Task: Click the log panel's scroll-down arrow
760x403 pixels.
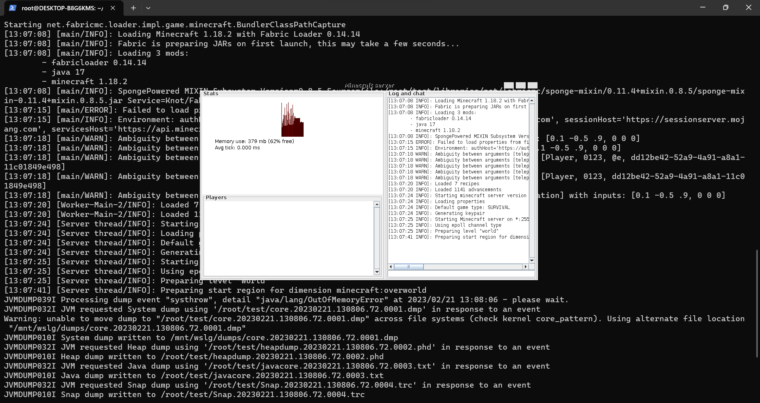Action: tap(532, 260)
